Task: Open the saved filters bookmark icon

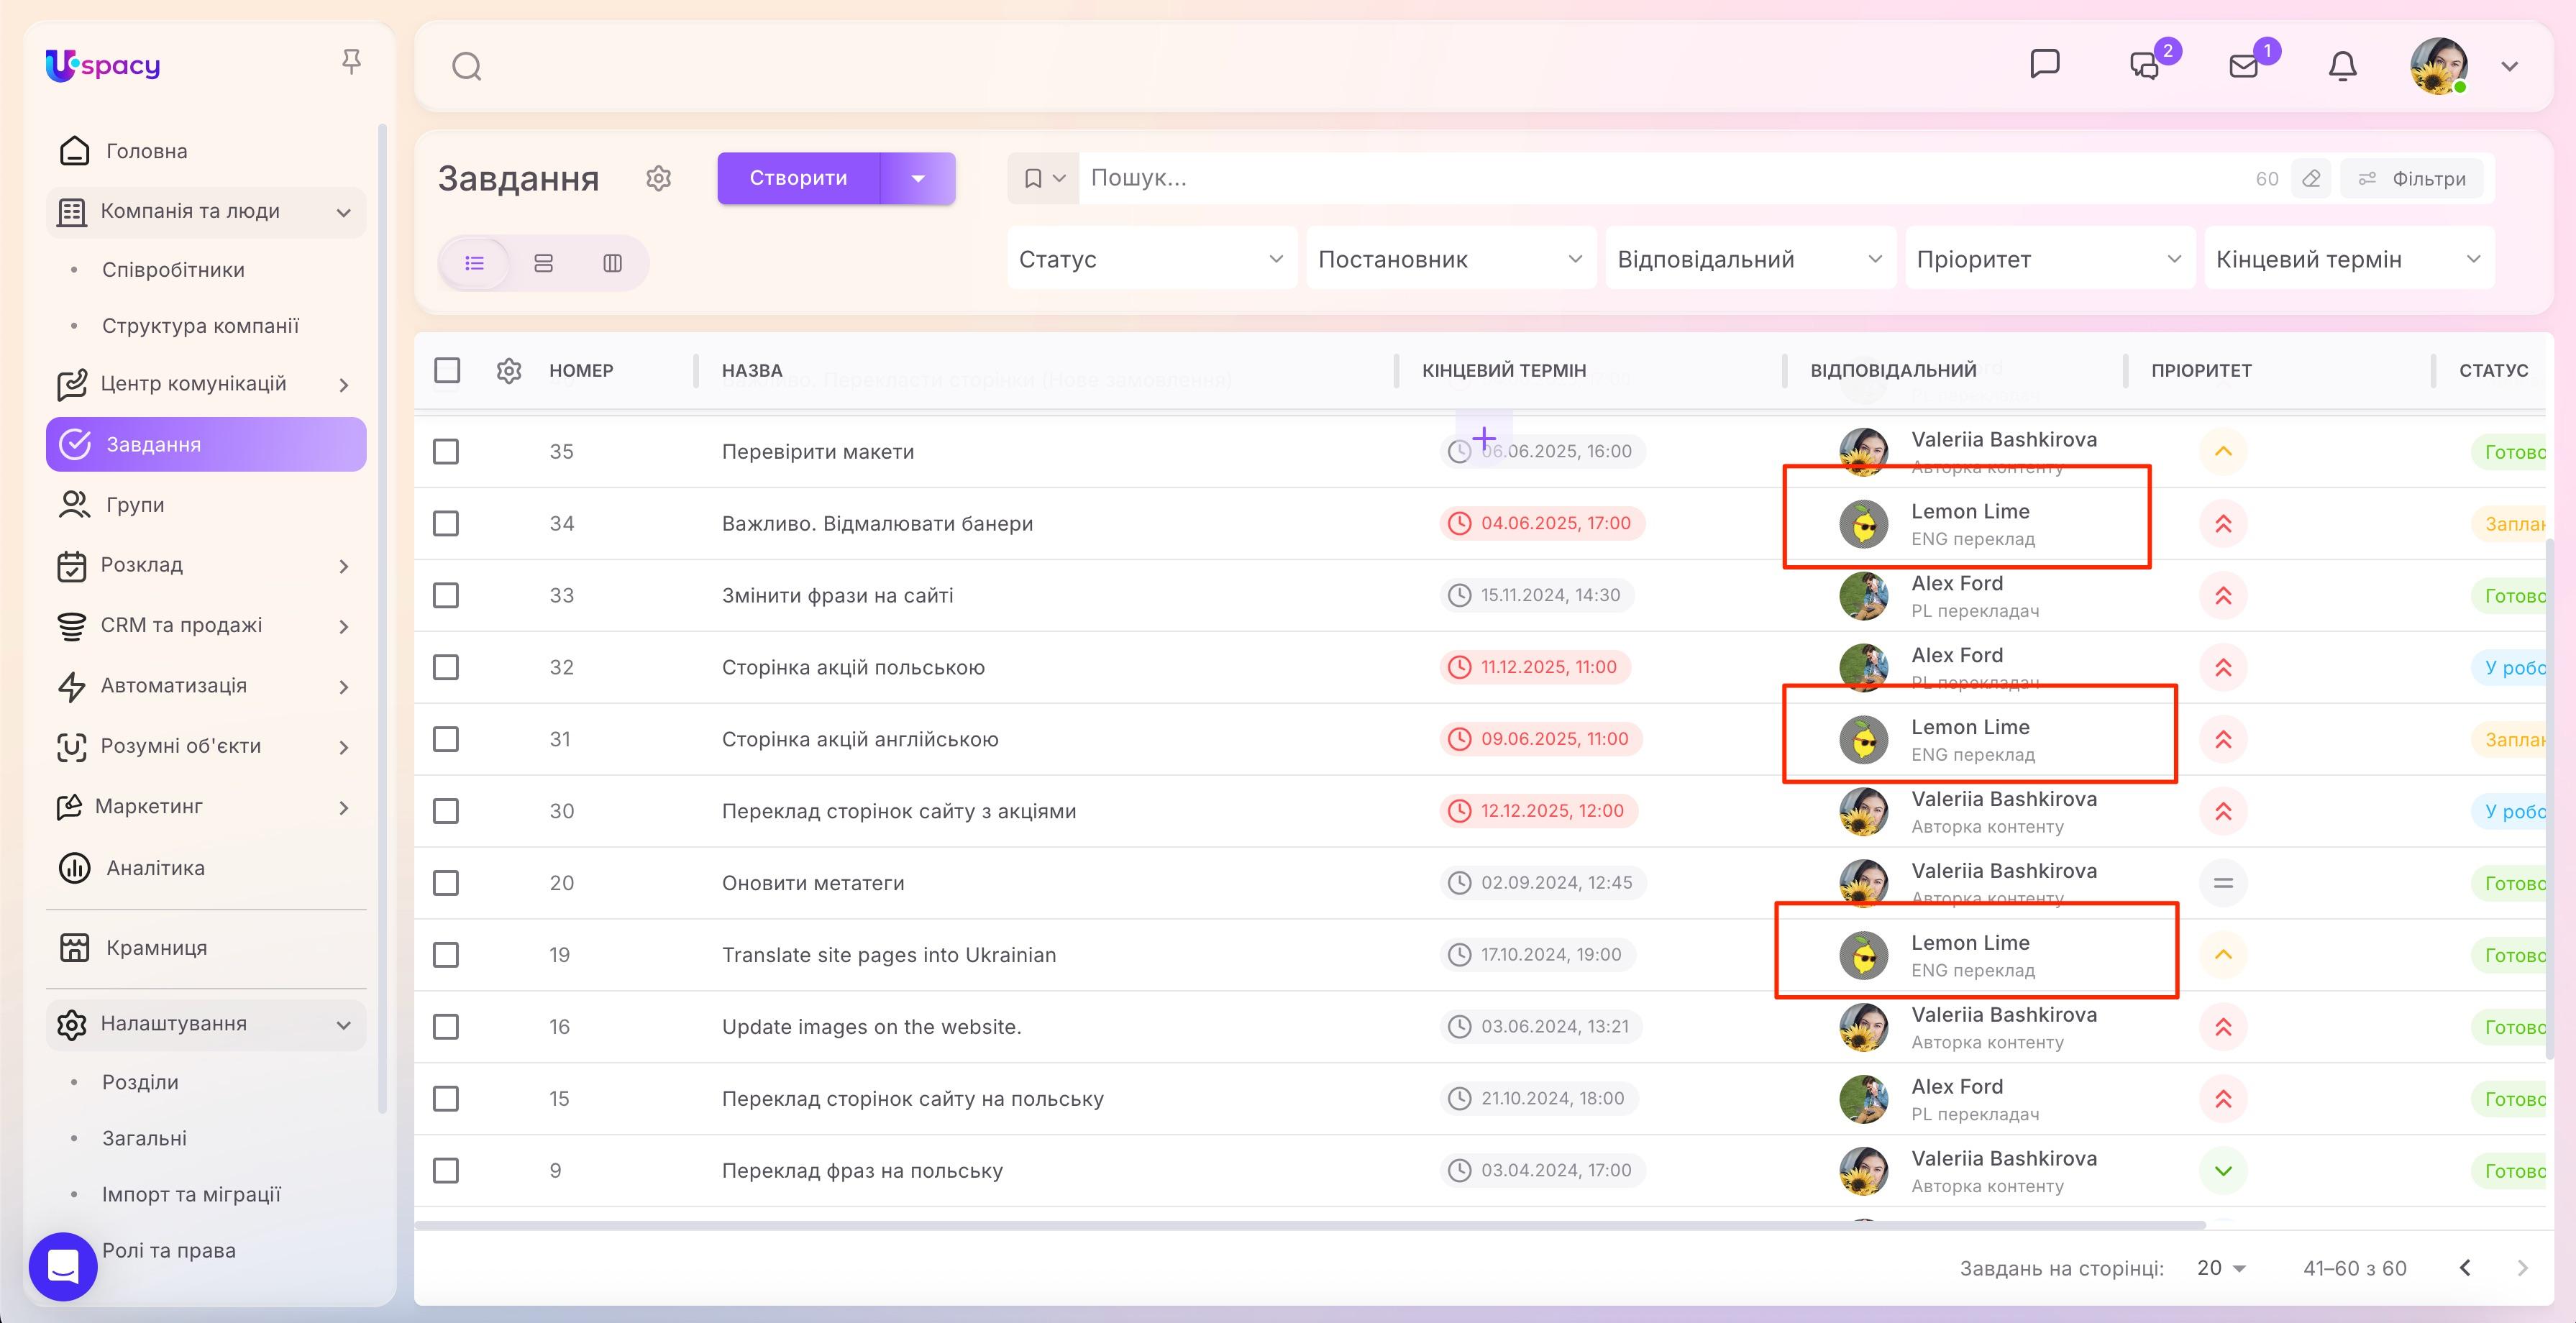Action: tap(1043, 178)
